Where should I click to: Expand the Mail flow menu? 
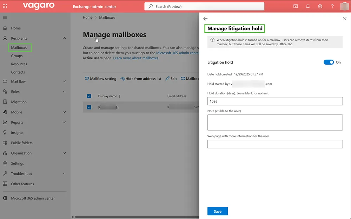tap(64, 81)
